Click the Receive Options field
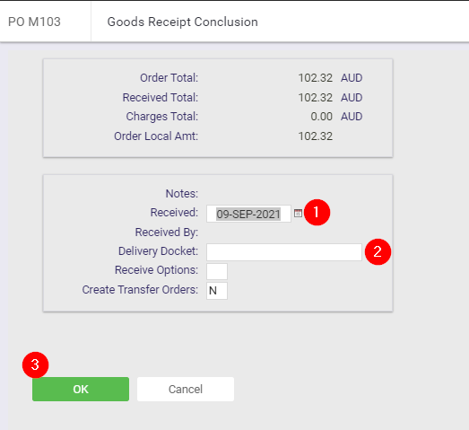The width and height of the screenshot is (469, 430). click(217, 271)
